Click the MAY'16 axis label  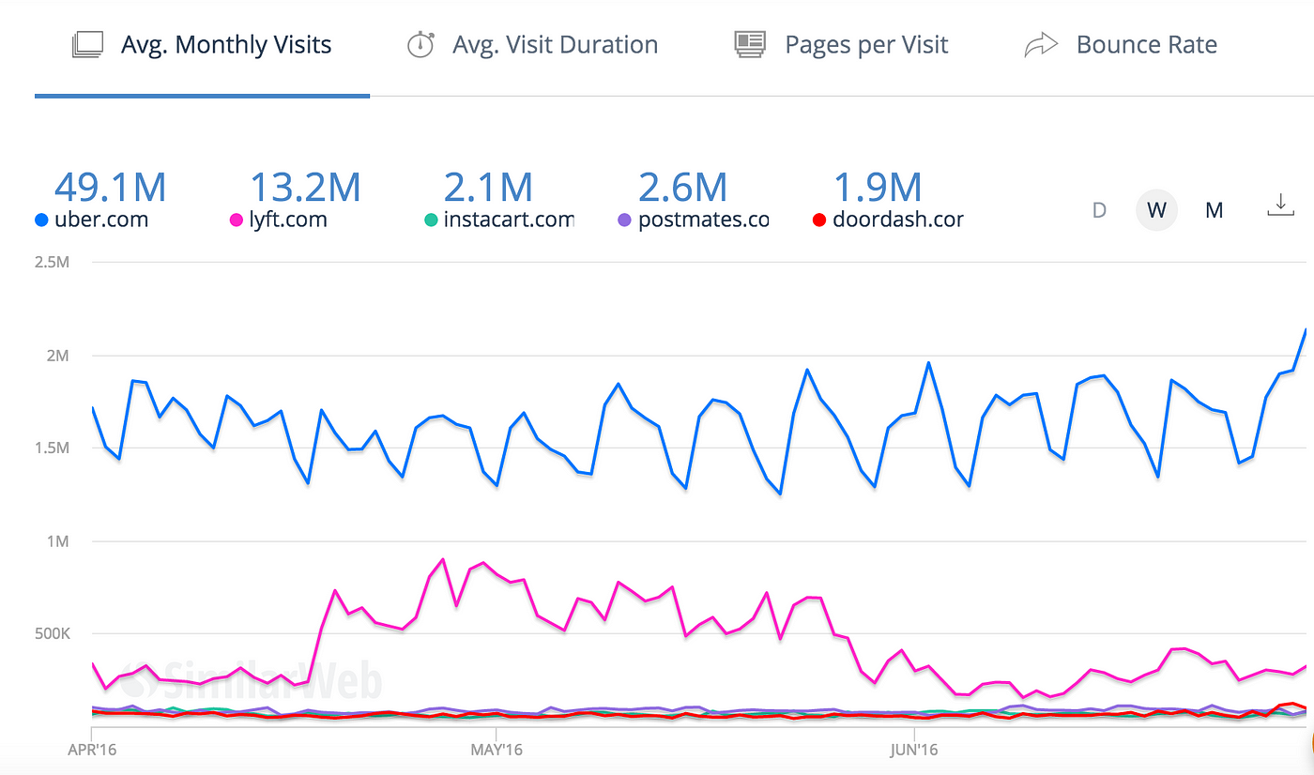point(497,750)
